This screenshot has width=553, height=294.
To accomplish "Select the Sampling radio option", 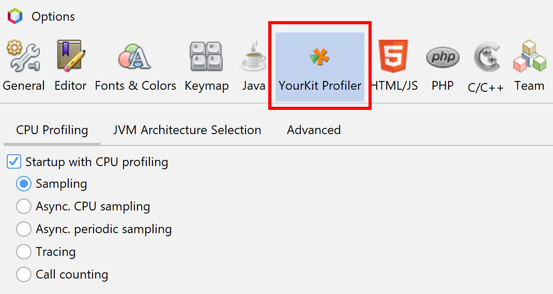I will pos(24,184).
